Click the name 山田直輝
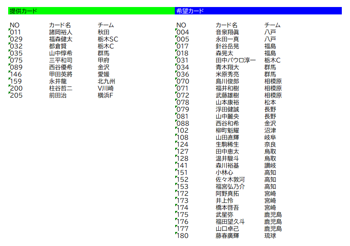The height and width of the screenshot is (246, 350). pos(227,137)
